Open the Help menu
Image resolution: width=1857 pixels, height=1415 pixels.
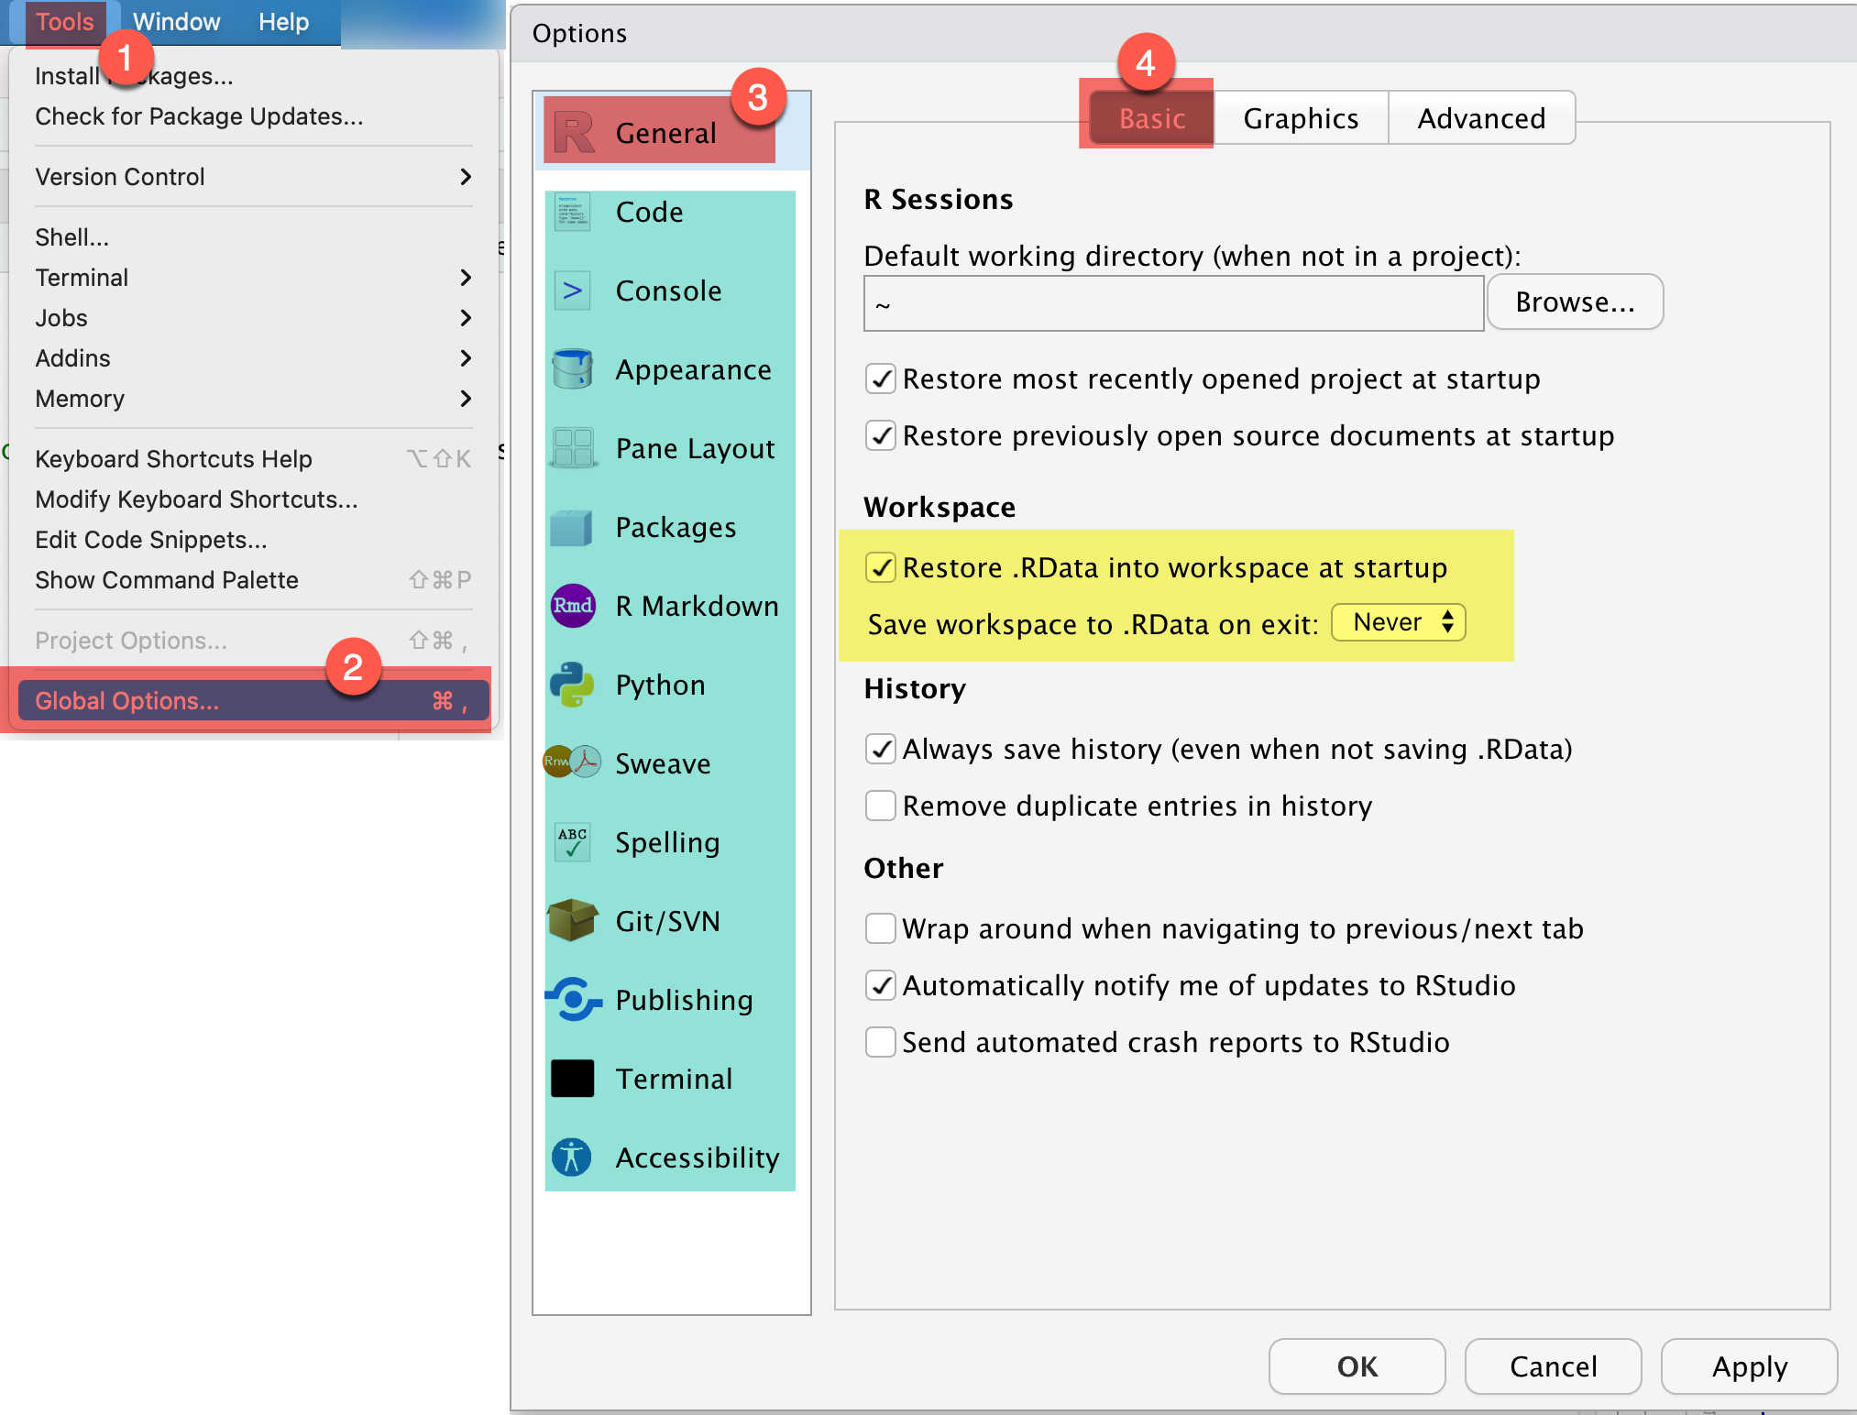[x=283, y=22]
